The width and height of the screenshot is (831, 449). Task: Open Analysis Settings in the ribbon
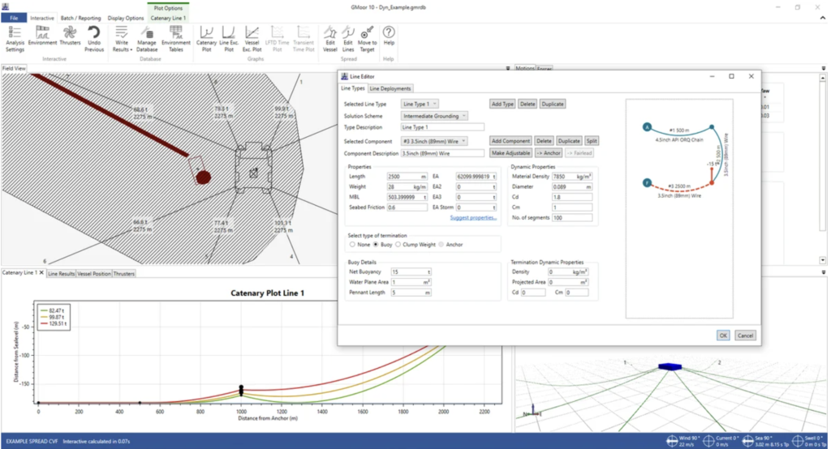[x=15, y=36]
